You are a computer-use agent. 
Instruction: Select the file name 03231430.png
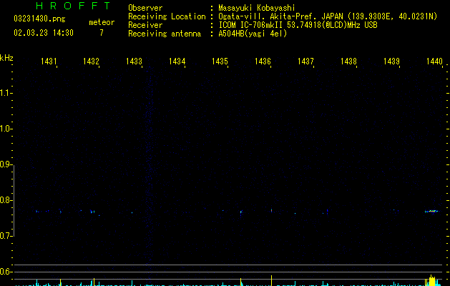click(x=39, y=19)
